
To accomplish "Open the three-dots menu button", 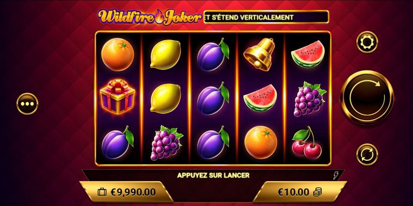I will (27, 104).
